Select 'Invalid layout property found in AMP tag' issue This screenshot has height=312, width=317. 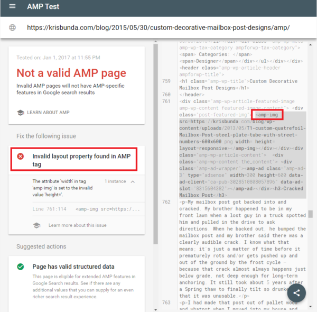coord(81,160)
